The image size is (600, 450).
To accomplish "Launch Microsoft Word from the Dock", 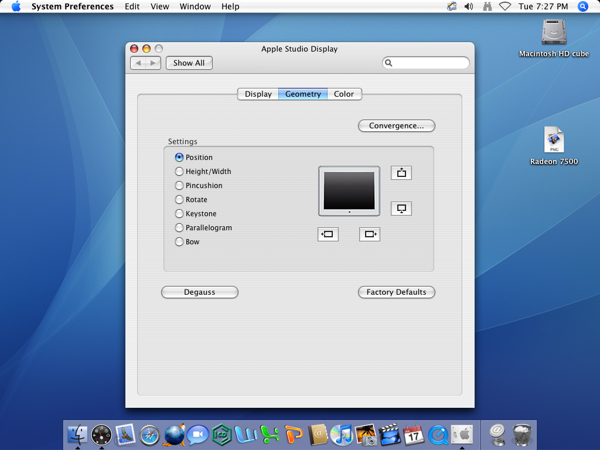I will [x=246, y=435].
